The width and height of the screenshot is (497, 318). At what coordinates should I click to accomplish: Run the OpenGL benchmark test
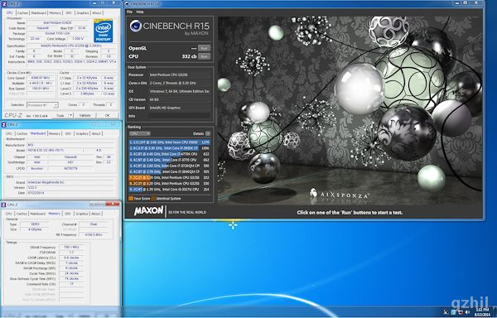point(204,49)
